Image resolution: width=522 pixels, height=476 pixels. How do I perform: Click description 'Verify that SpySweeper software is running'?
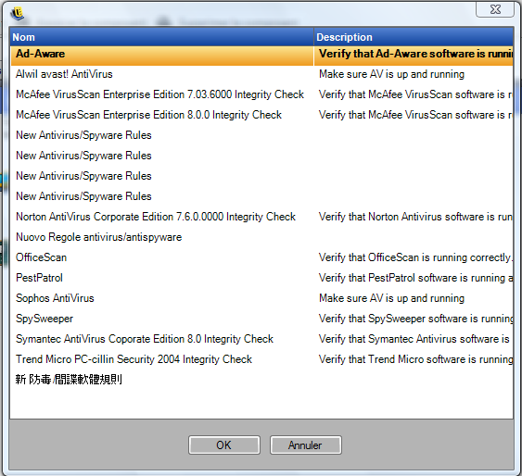tap(415, 319)
